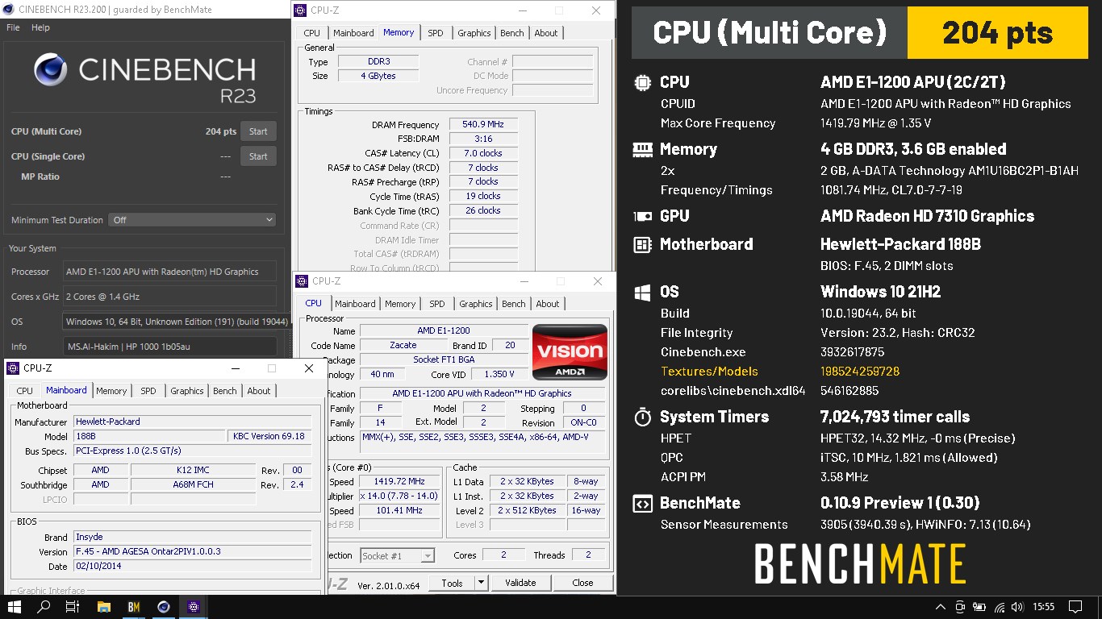Click the CPU-Z Memory window title icon
The image size is (1102, 619).
point(301,10)
